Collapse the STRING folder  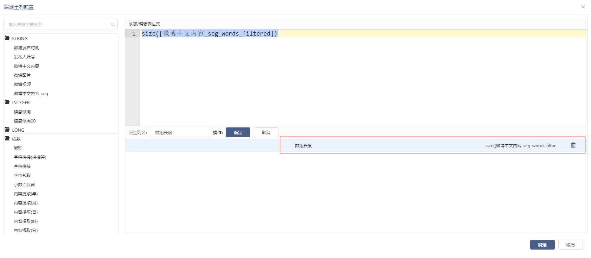coord(7,38)
